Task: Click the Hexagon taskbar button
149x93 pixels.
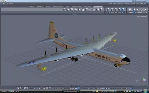Action: click(71, 91)
